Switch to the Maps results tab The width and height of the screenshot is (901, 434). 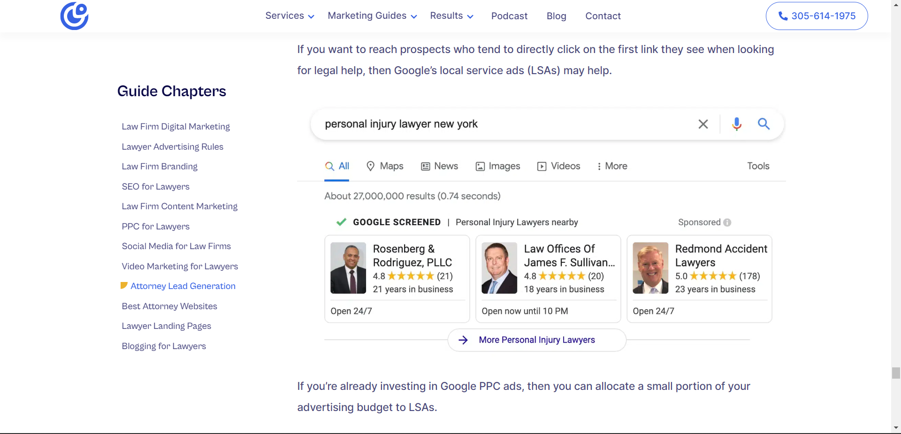tap(385, 166)
